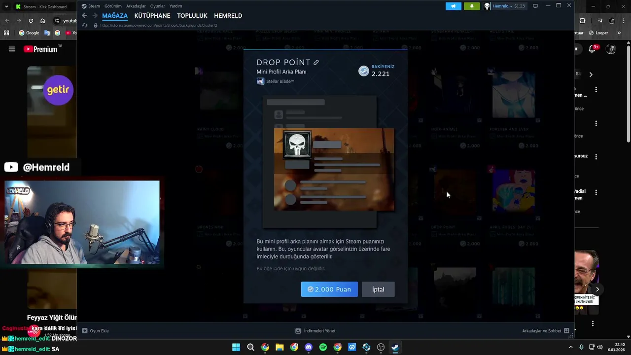Image resolution: width=631 pixels, height=355 pixels.
Task: Click the Steam taskbar icon
Action: coord(395,347)
